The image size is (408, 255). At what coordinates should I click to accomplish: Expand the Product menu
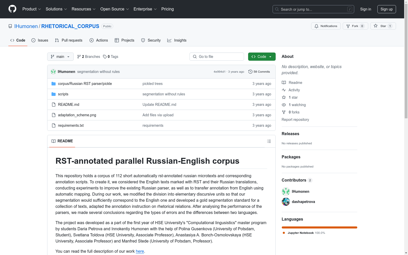[x=32, y=9]
